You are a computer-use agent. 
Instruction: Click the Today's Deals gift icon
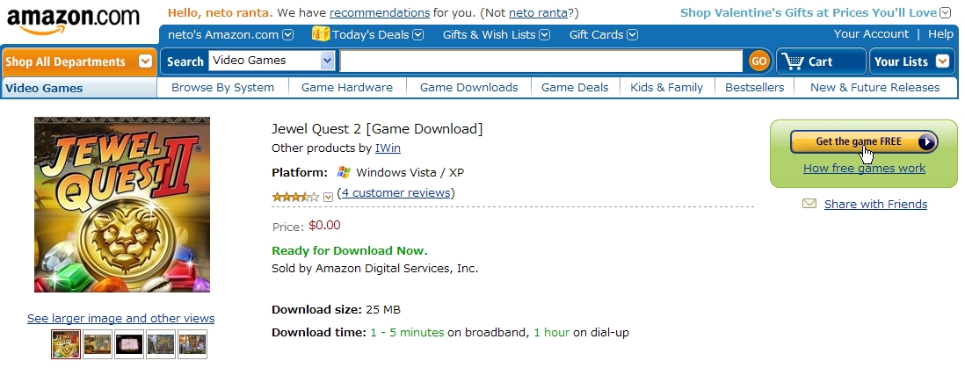pos(320,34)
